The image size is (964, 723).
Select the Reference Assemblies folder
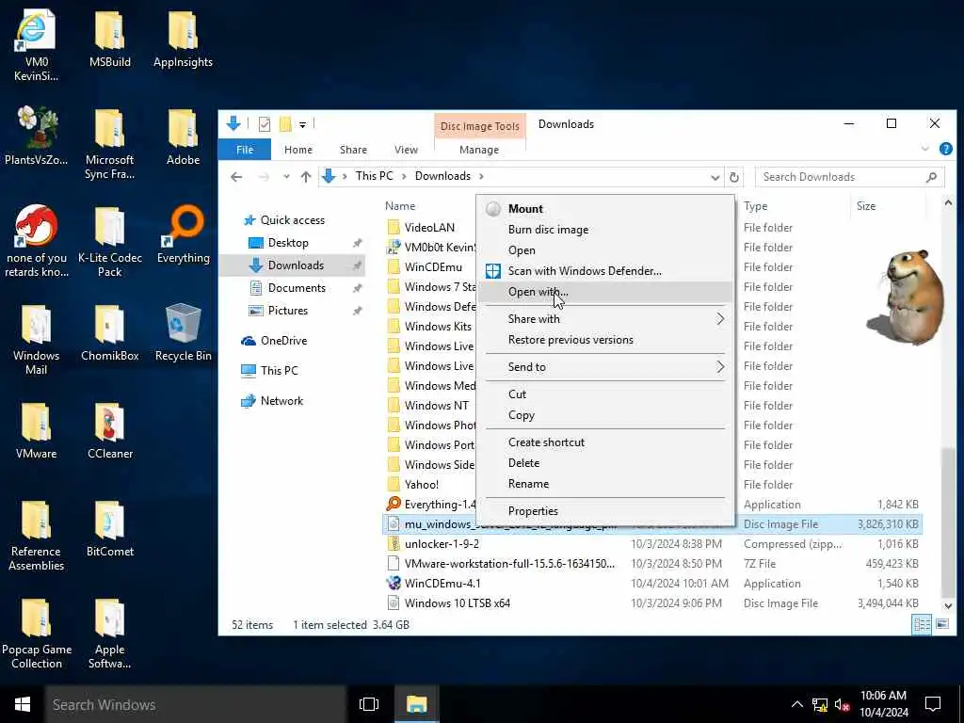(x=36, y=535)
